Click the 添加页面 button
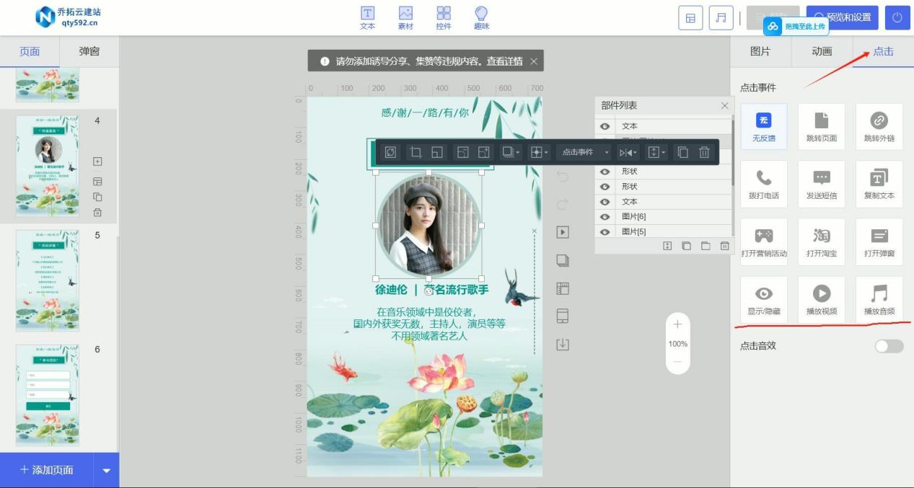Image resolution: width=914 pixels, height=488 pixels. click(47, 470)
